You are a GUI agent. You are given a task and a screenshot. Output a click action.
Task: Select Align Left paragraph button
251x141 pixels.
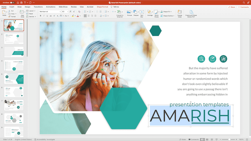click(85, 16)
